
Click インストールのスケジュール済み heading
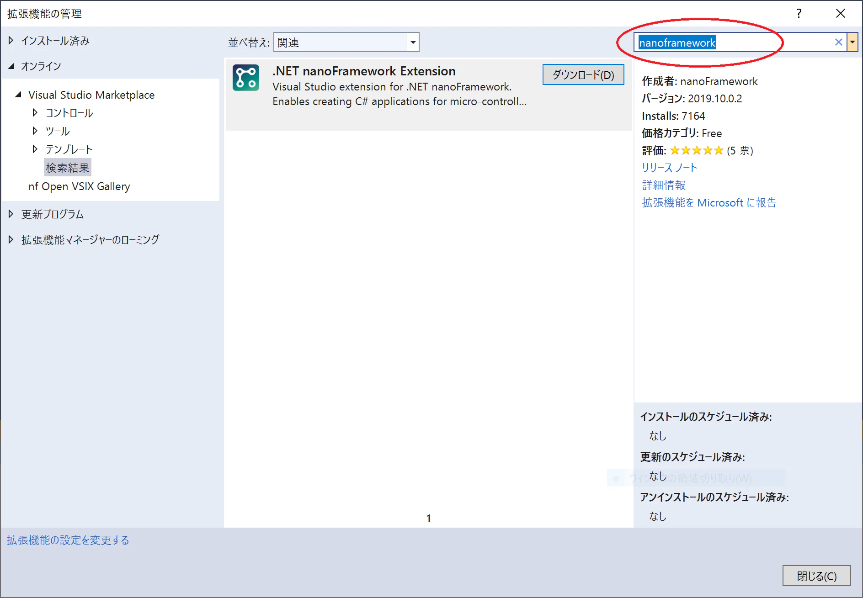tap(706, 417)
